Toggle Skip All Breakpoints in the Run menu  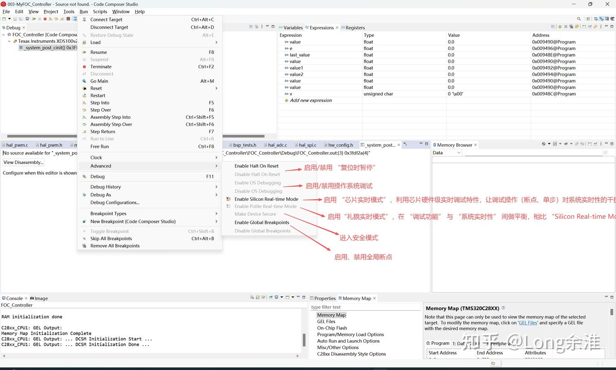tap(150, 239)
